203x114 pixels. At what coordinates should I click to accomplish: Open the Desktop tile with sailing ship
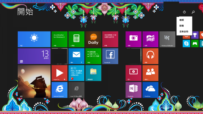pos(34,81)
